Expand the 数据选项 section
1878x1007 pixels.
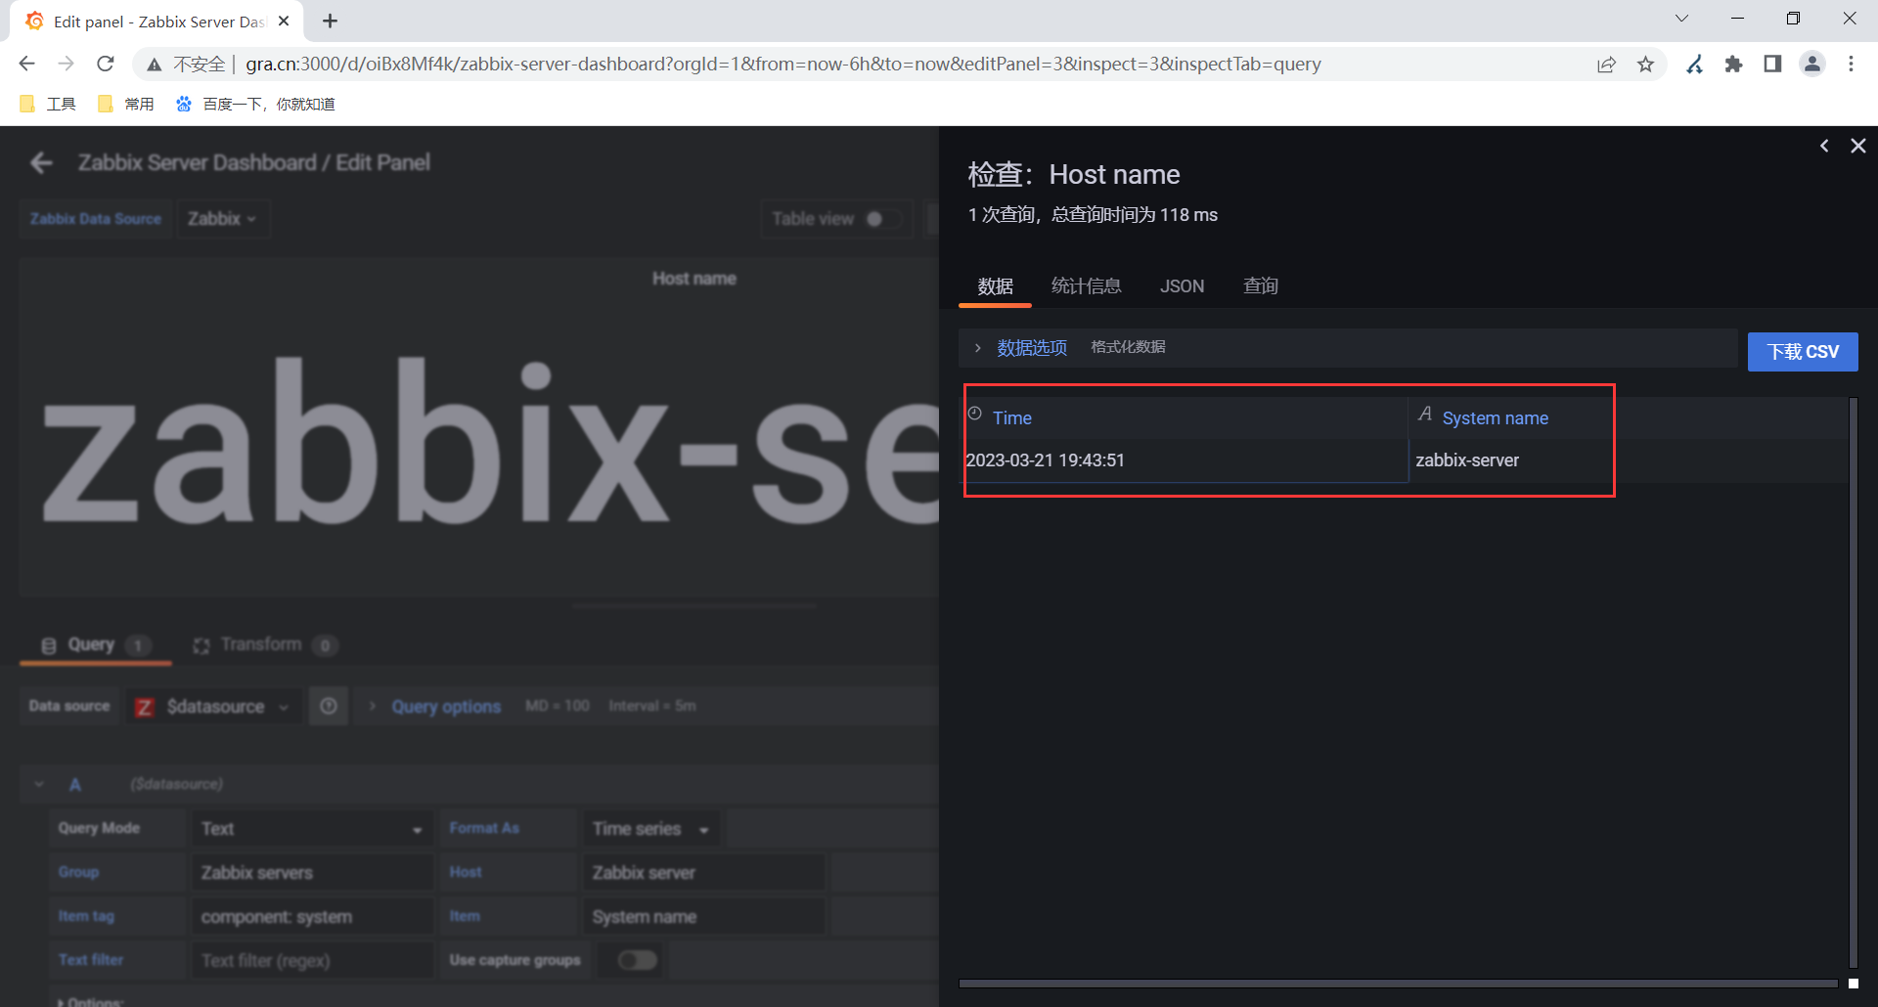coord(1031,348)
